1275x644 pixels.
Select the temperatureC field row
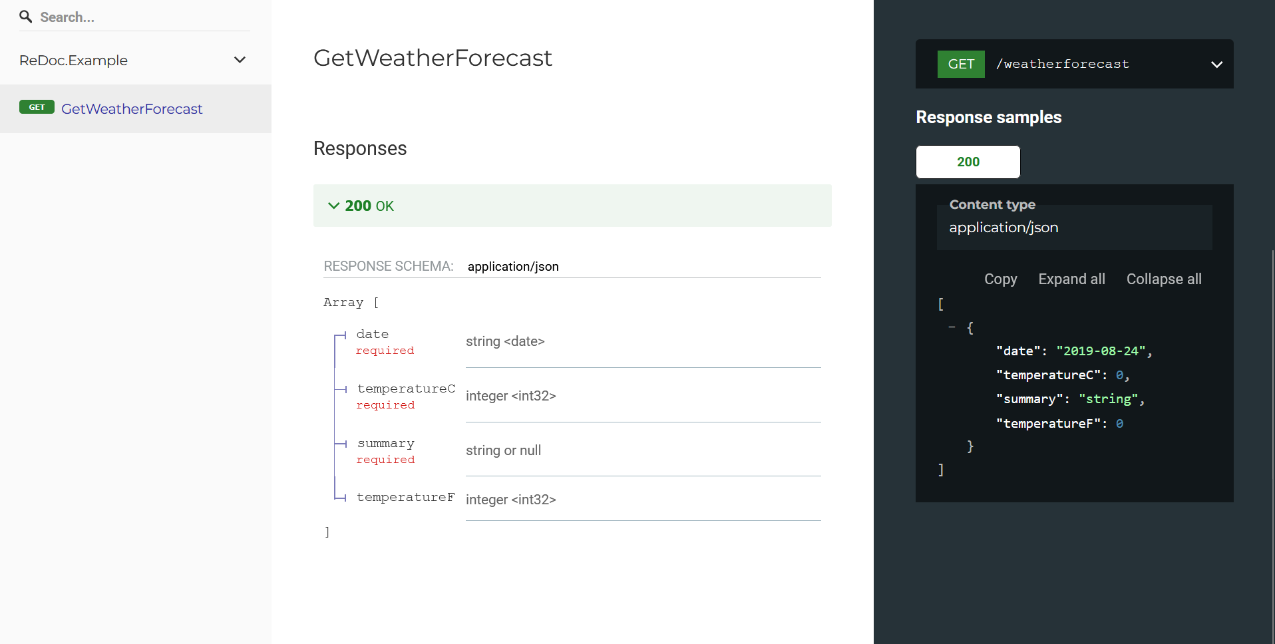(406, 396)
